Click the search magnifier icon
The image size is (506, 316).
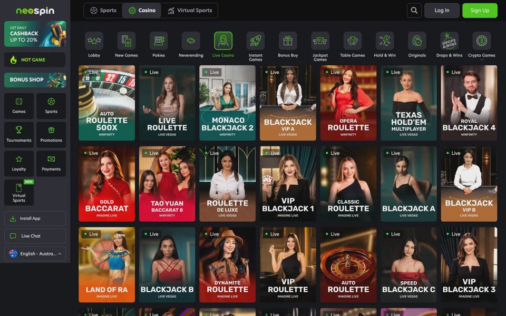pos(414,11)
